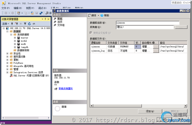The image size is (192, 125).
Task: Collapse the 数据库 folder node
Action: tap(7, 32)
